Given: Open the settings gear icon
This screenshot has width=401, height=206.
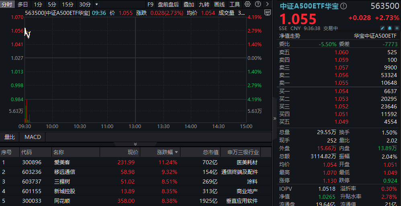Looking at the screenshot, I should point(247,4).
